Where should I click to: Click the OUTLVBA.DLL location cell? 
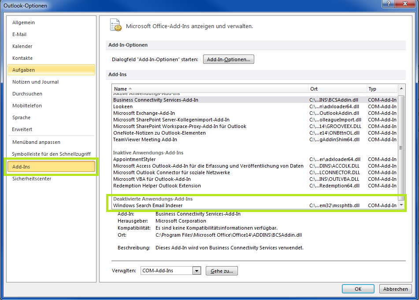[334, 179]
